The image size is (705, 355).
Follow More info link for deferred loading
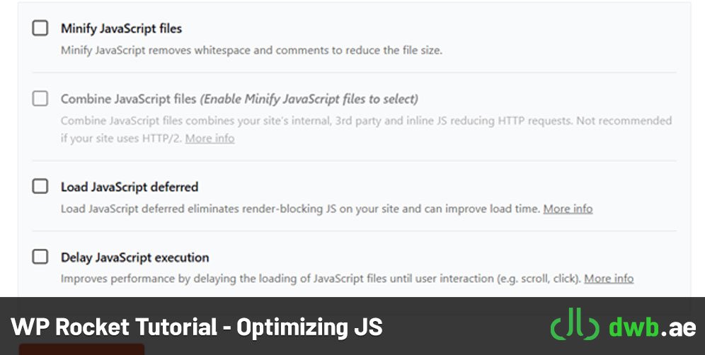[x=568, y=209]
